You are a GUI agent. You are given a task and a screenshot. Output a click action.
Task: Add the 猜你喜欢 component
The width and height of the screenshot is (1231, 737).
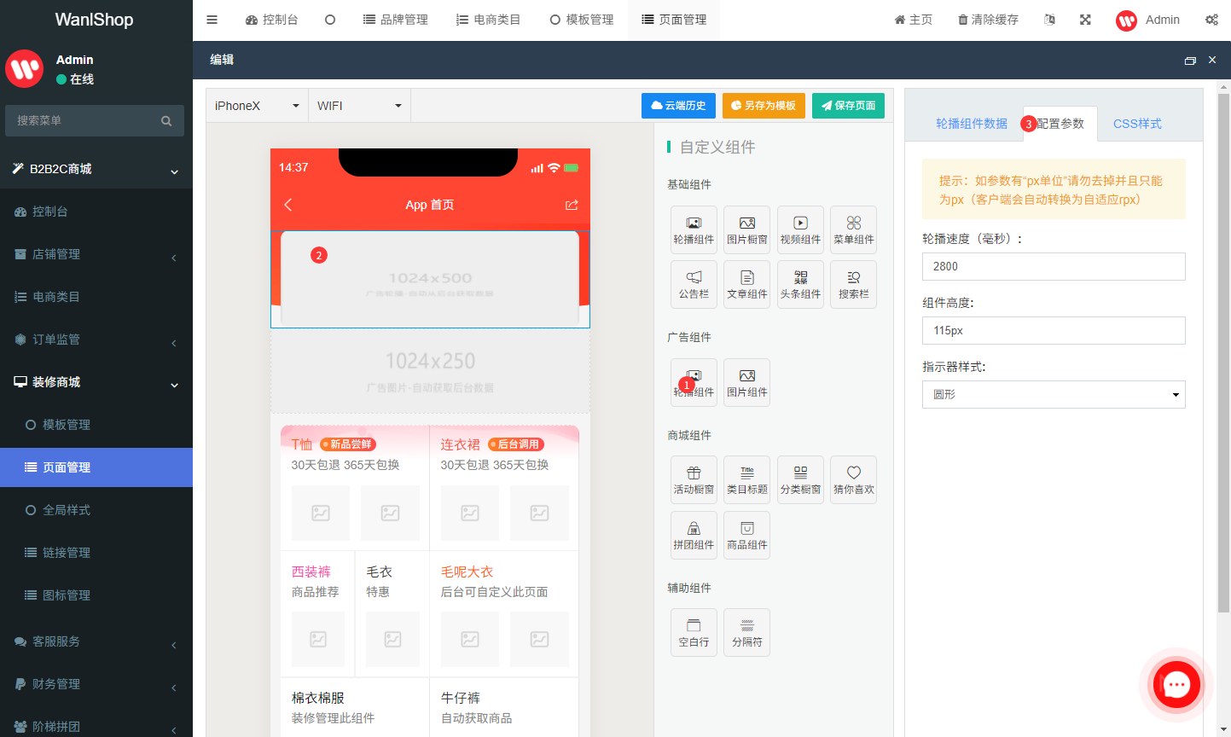(853, 479)
